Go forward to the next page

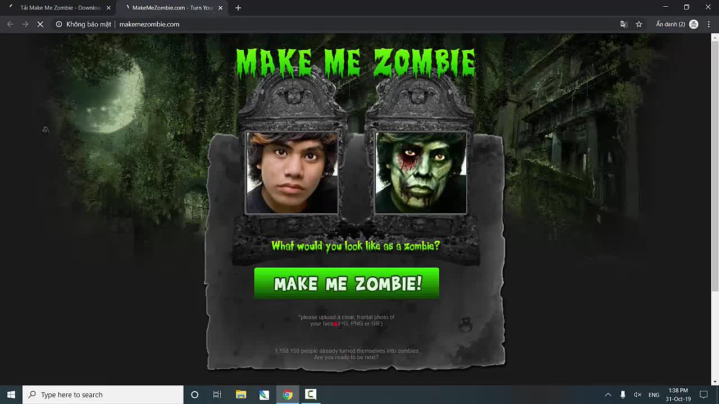pyautogui.click(x=25, y=24)
